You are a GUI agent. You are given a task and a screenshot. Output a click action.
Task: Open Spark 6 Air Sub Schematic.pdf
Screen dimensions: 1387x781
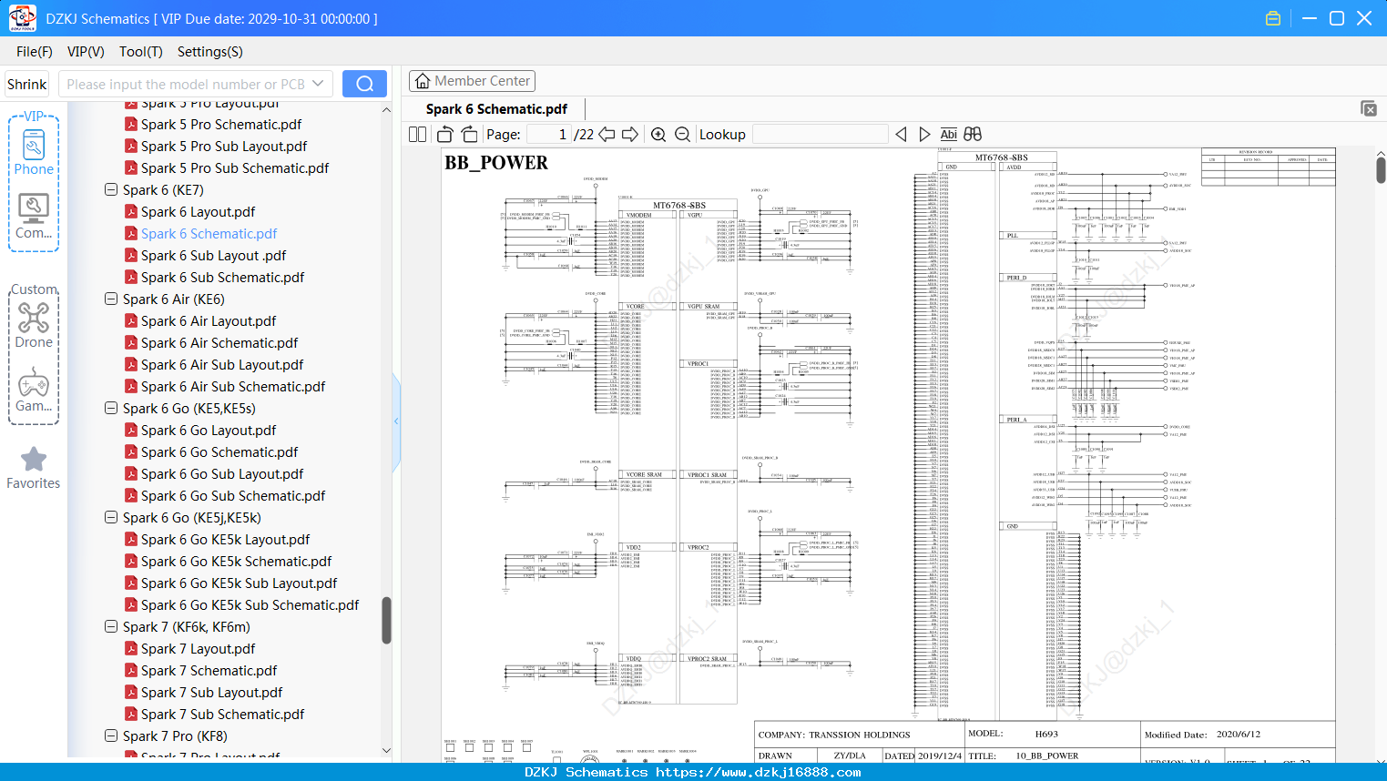tap(233, 387)
